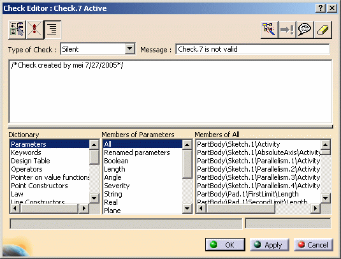Open the Type of Check dropdown arrow
The image size is (341, 259).
(129, 48)
